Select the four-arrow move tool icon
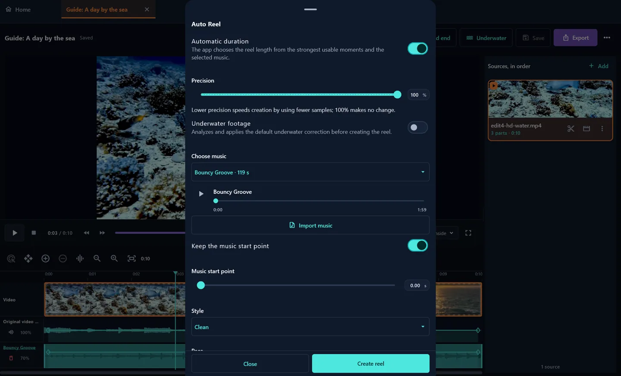This screenshot has height=376, width=621. coord(28,258)
